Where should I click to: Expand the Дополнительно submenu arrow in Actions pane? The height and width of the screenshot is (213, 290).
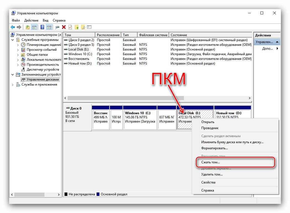pyautogui.click(x=277, y=49)
